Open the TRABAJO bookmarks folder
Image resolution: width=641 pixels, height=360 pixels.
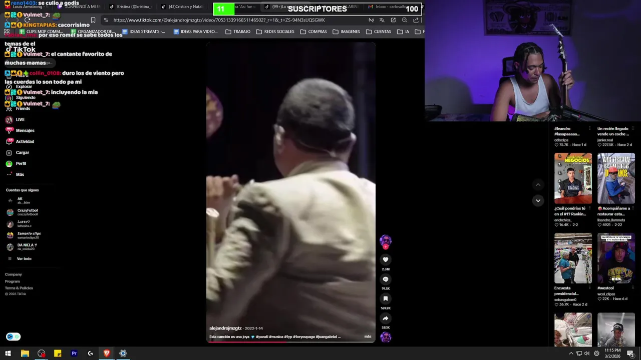coord(238,31)
